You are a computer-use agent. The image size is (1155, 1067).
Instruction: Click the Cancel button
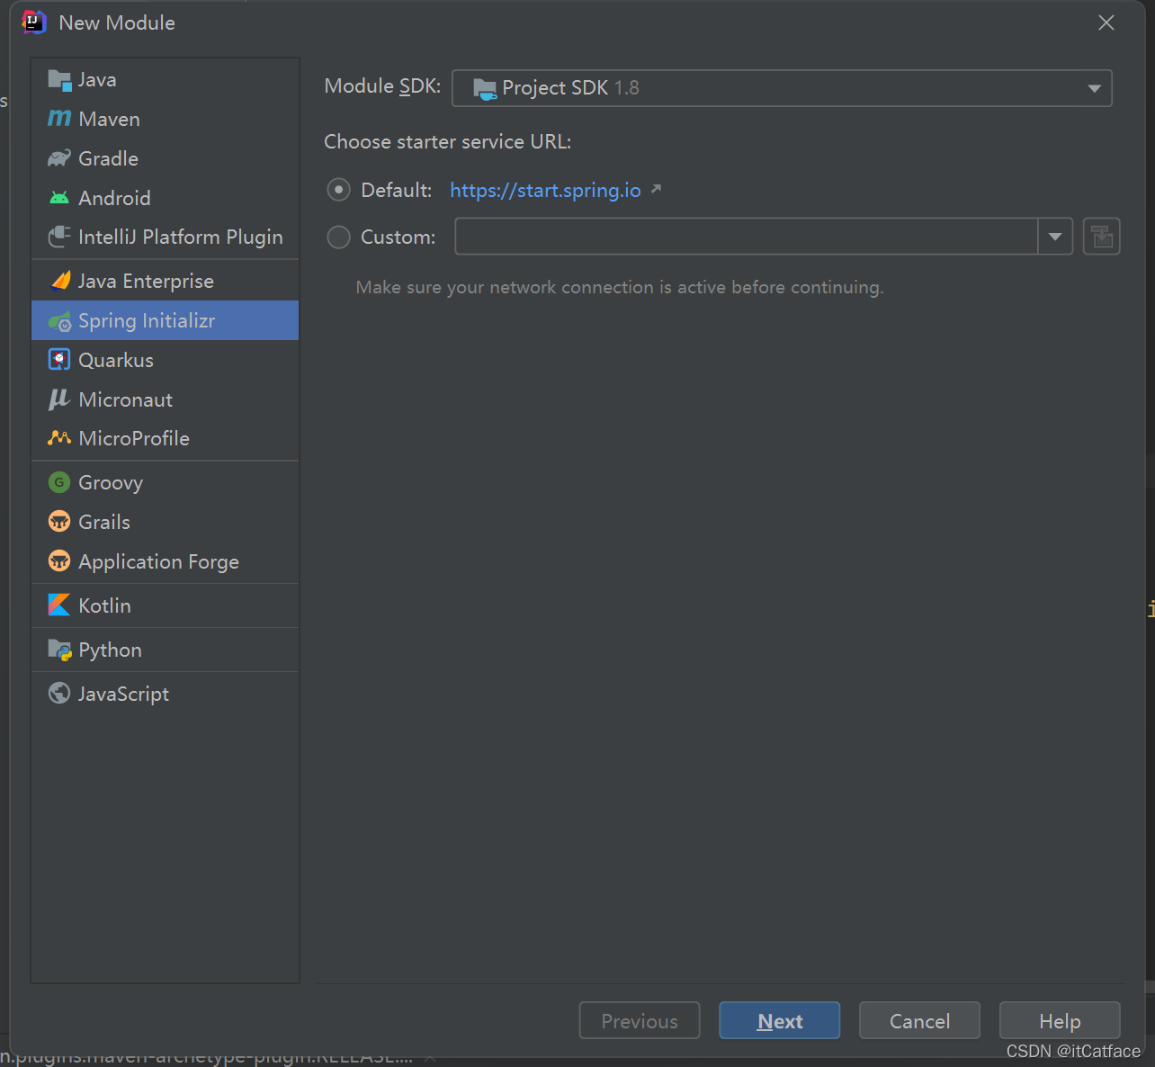pos(919,1020)
